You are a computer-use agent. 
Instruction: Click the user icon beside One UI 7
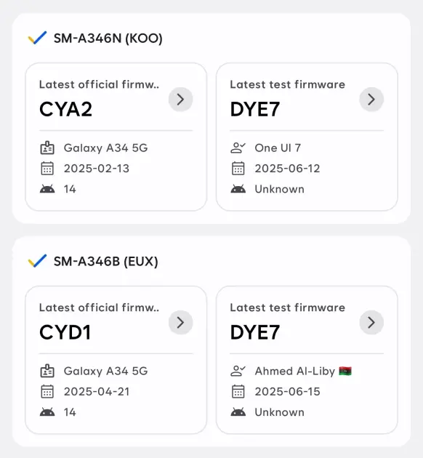click(x=238, y=148)
